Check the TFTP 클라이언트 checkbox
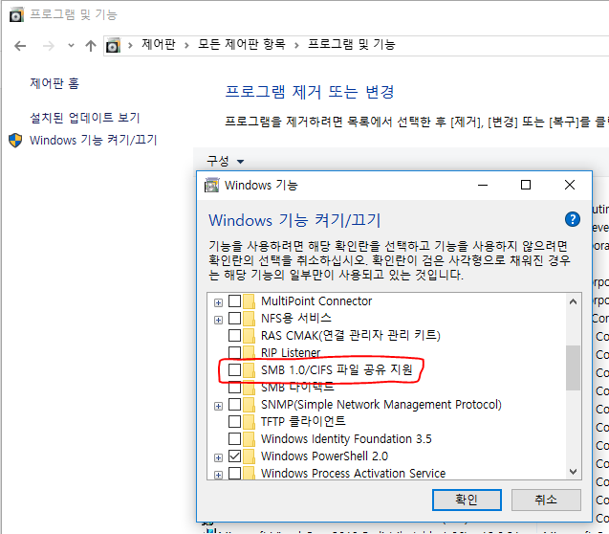This screenshot has width=609, height=534. click(x=234, y=421)
